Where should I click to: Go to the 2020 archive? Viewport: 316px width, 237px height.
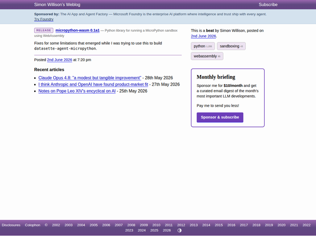(281, 225)
